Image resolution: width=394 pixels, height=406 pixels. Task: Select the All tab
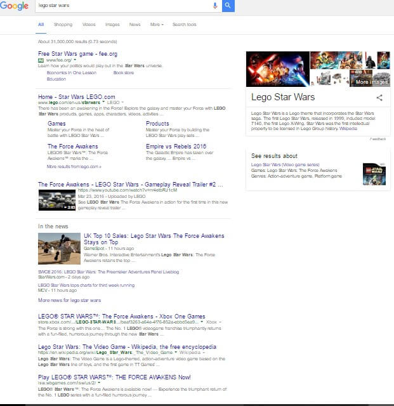[41, 25]
